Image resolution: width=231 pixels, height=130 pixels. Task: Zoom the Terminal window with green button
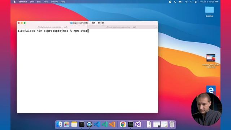point(25,23)
